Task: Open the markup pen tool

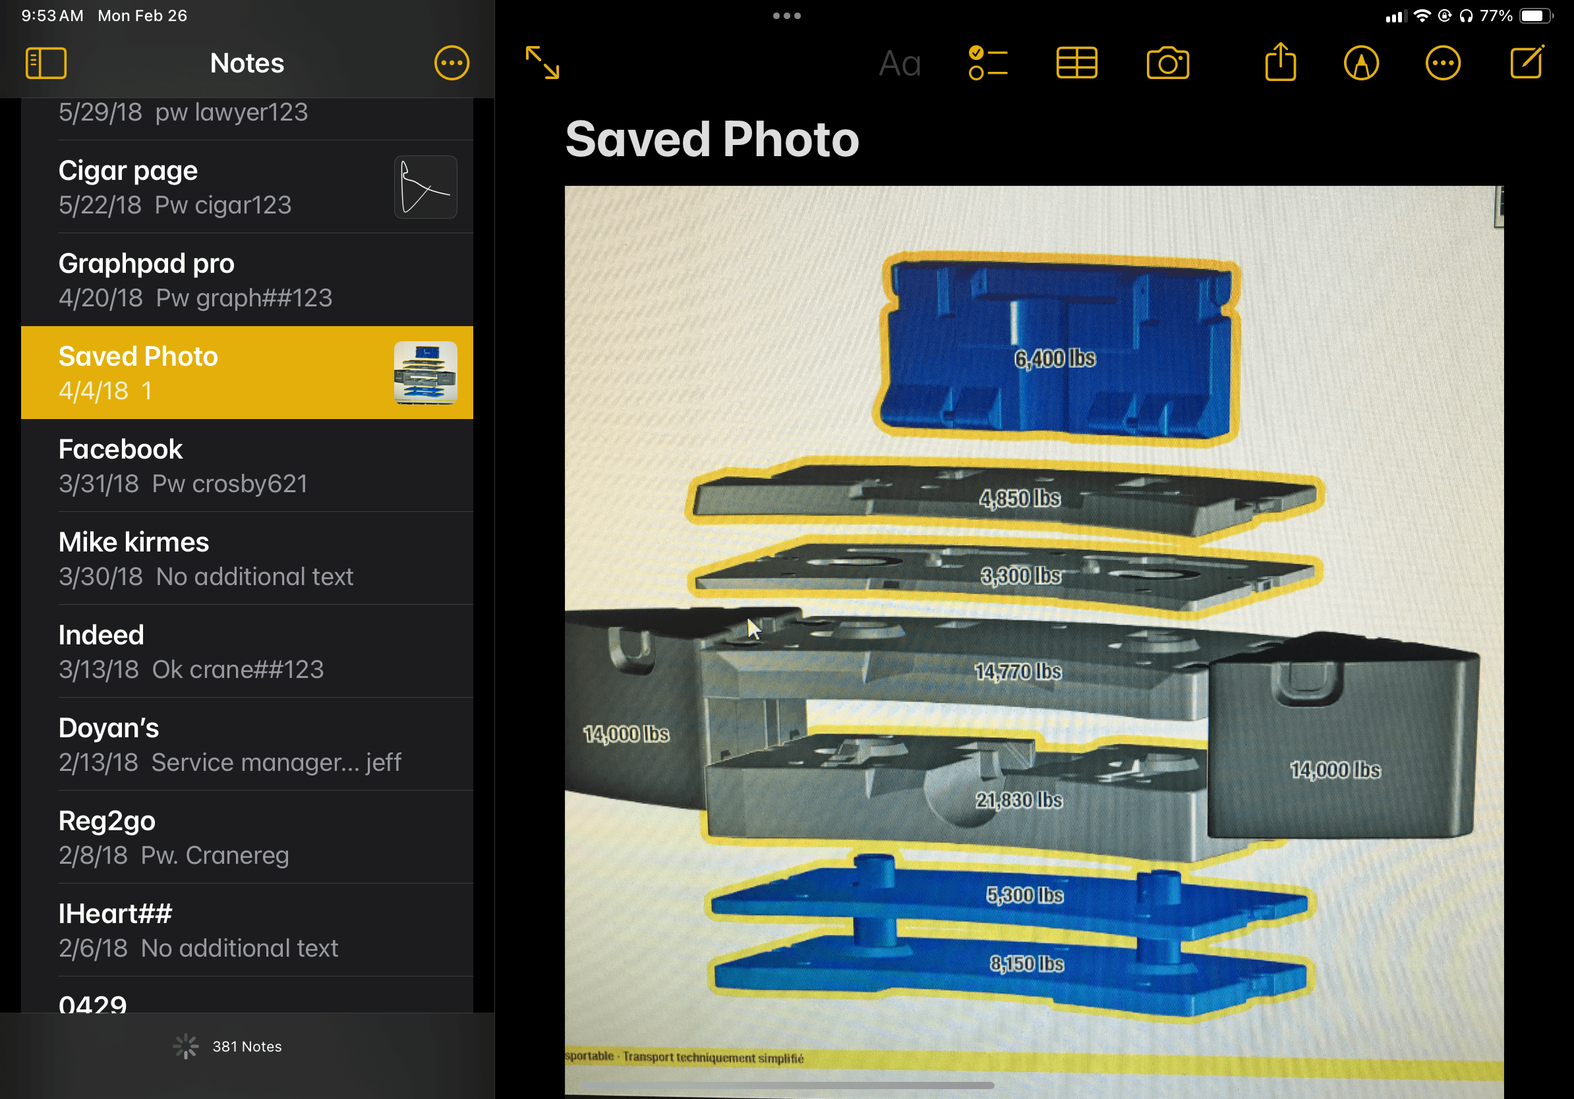Action: point(1362,63)
